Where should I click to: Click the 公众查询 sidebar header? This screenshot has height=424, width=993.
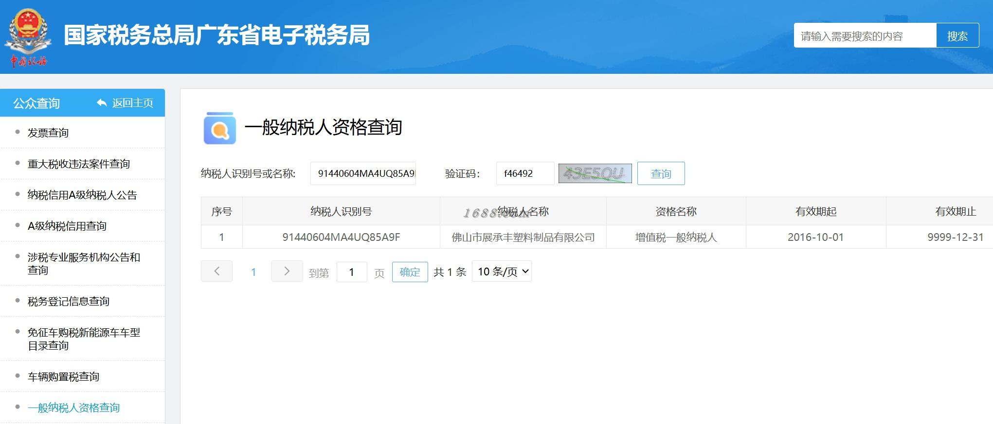coord(36,103)
